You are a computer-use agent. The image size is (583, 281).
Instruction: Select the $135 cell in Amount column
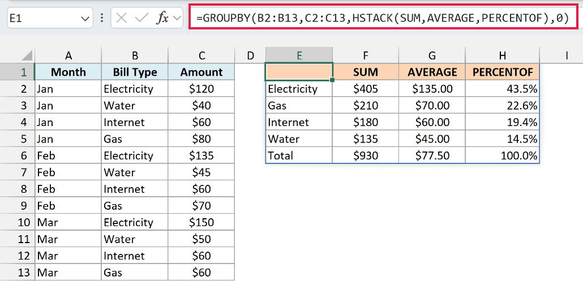point(202,155)
